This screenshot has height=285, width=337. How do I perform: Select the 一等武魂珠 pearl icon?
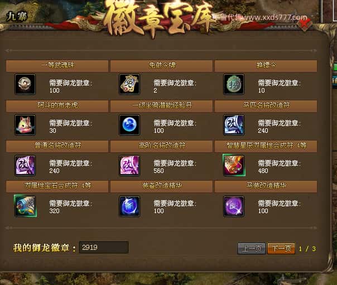coord(25,84)
